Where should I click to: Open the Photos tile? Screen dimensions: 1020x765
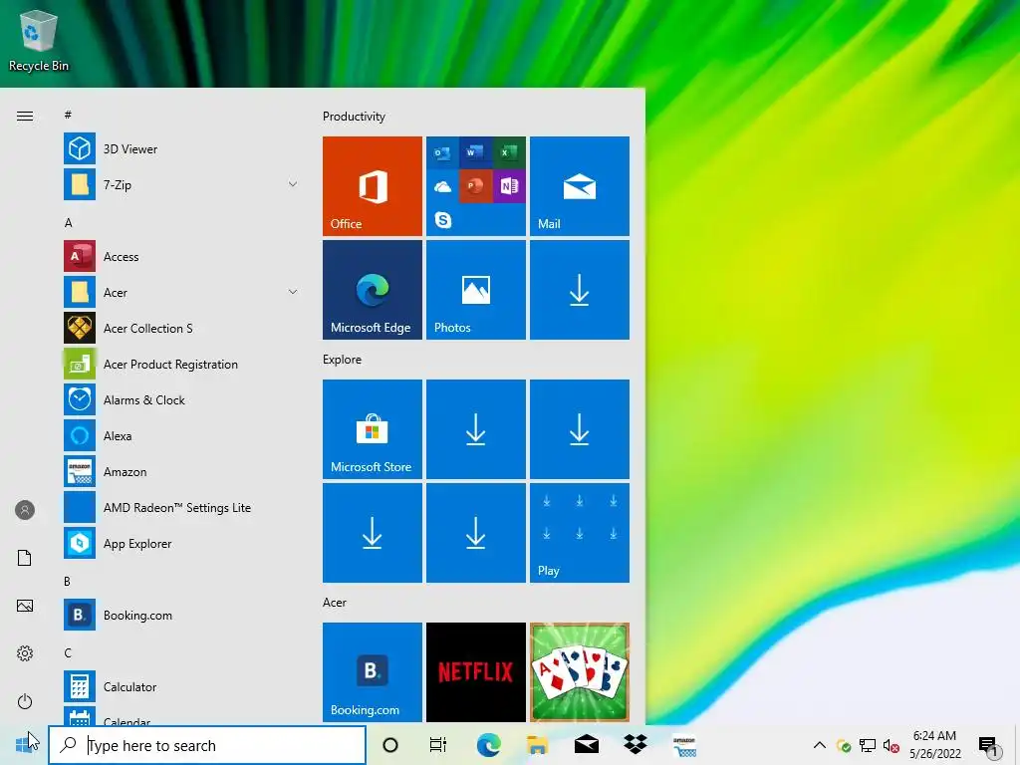pyautogui.click(x=475, y=290)
